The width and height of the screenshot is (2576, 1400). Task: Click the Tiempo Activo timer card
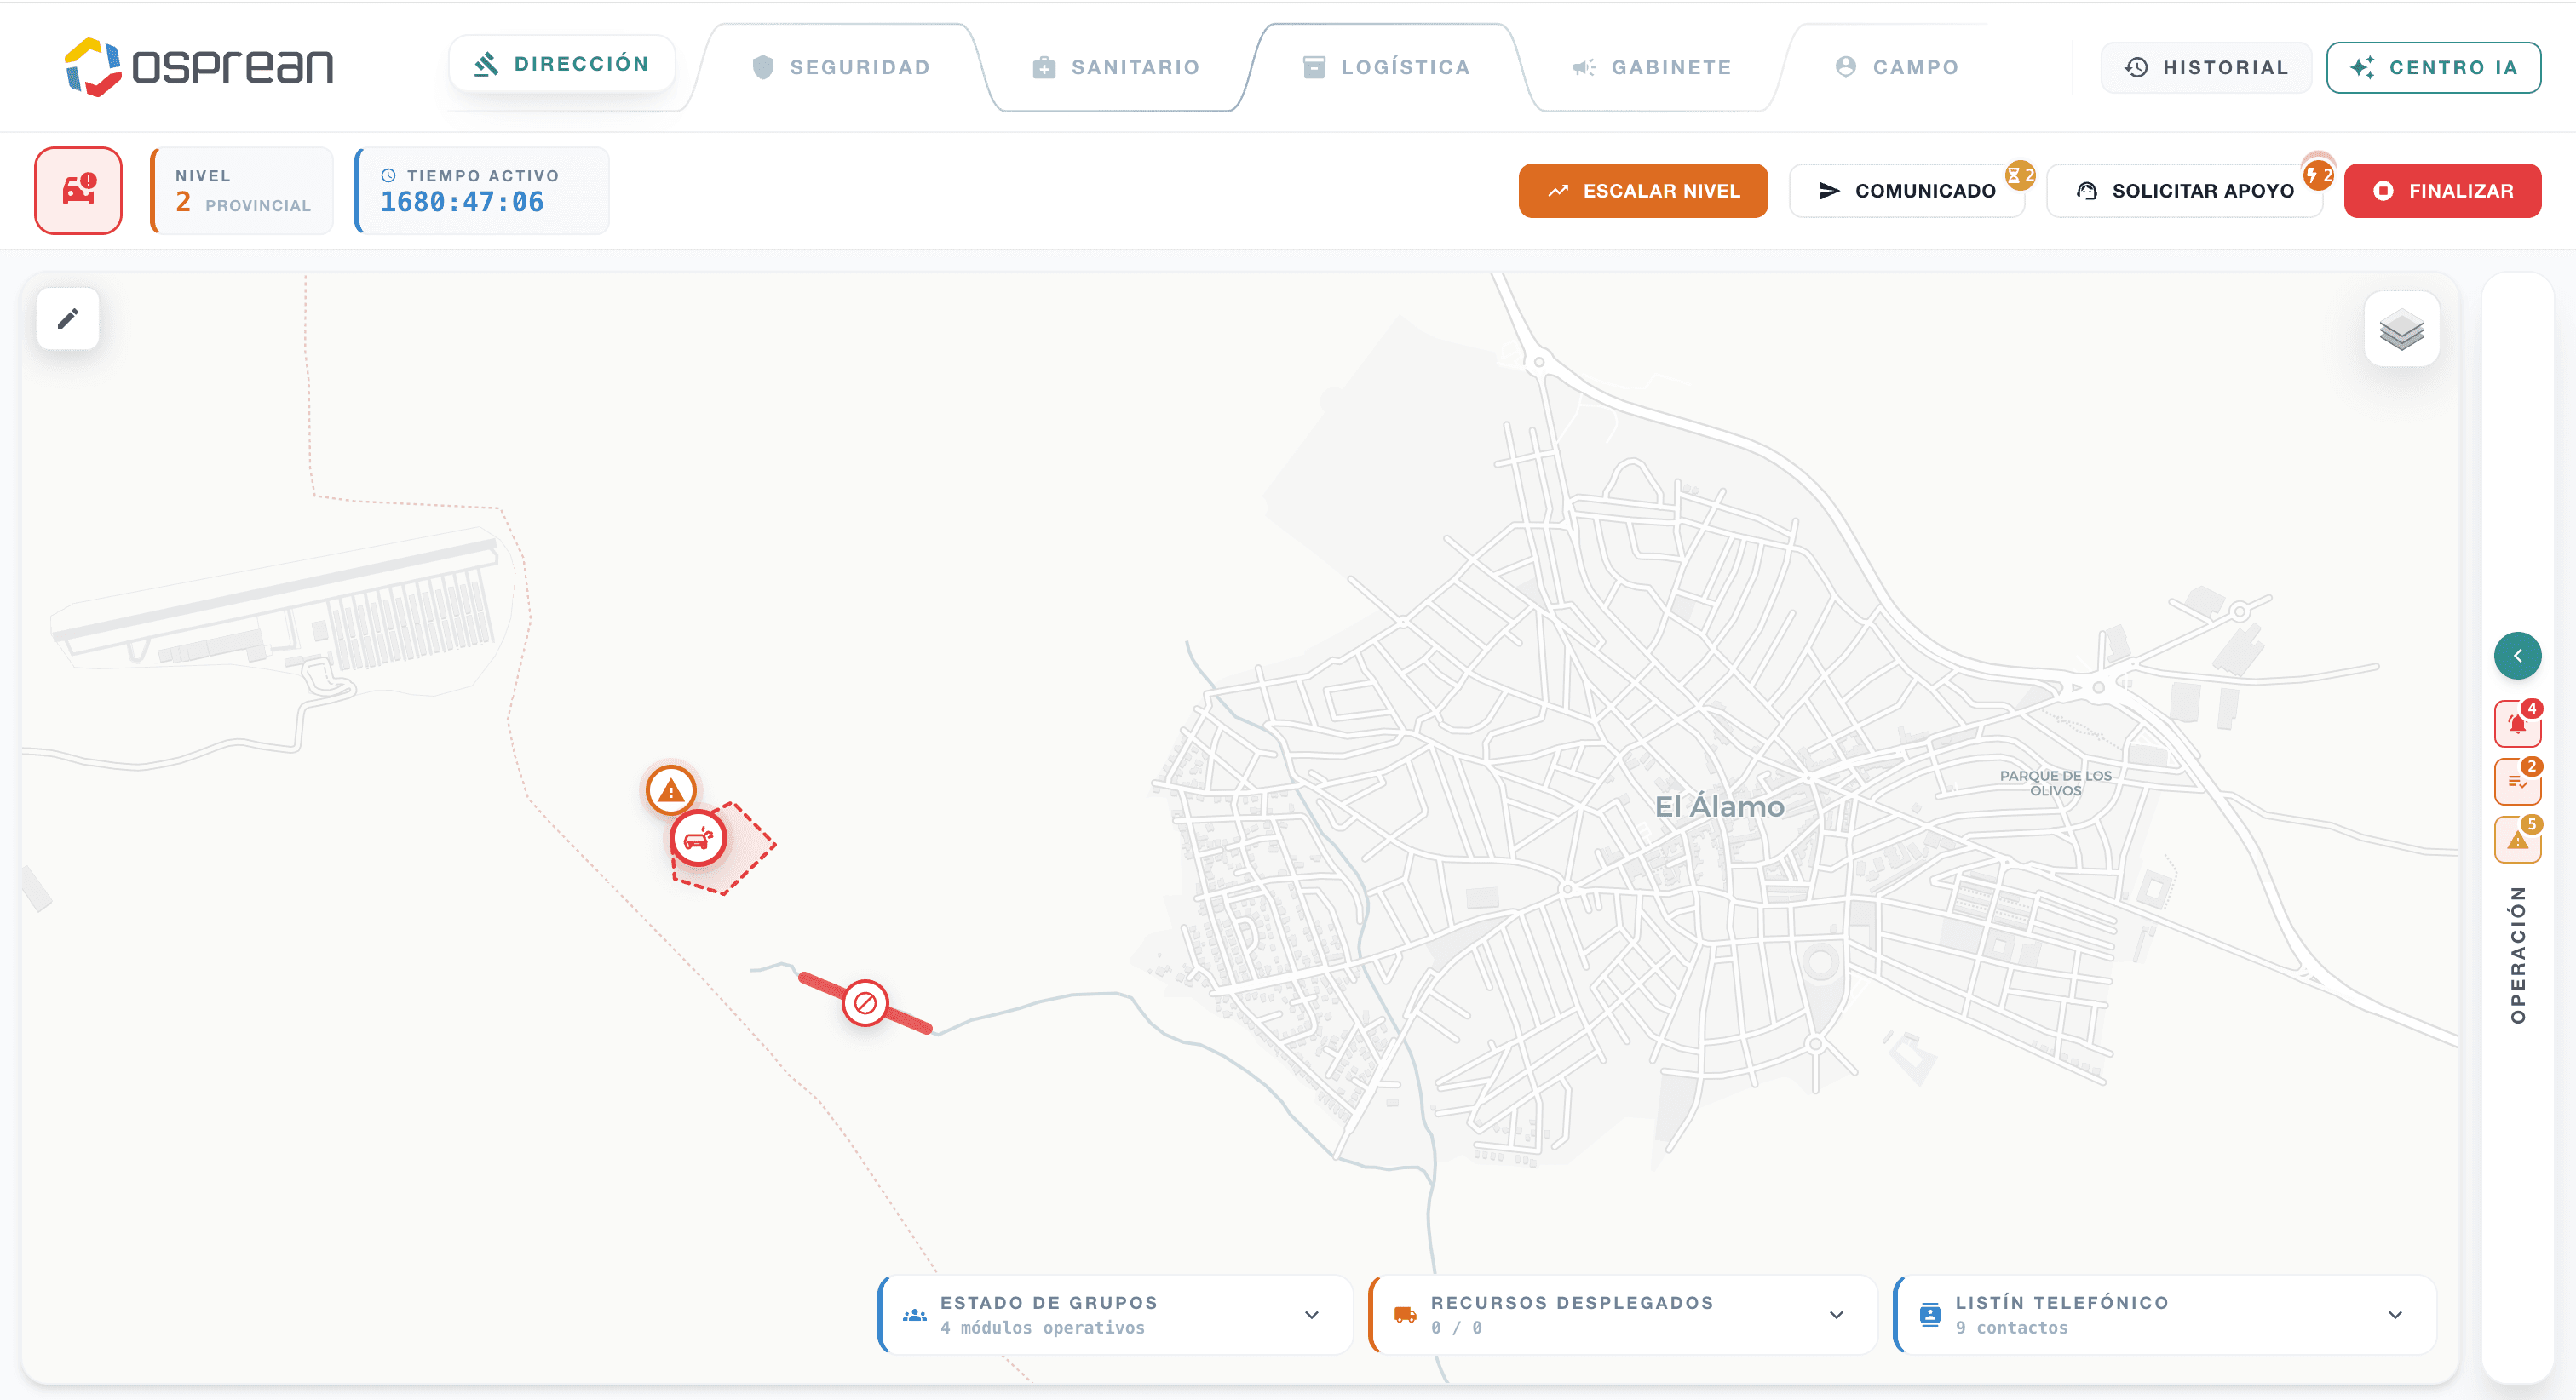click(x=483, y=190)
